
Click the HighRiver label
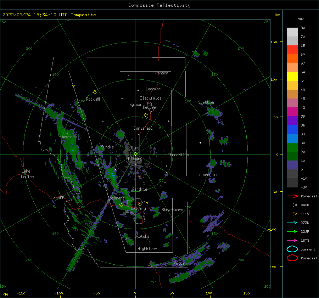pos(147,249)
